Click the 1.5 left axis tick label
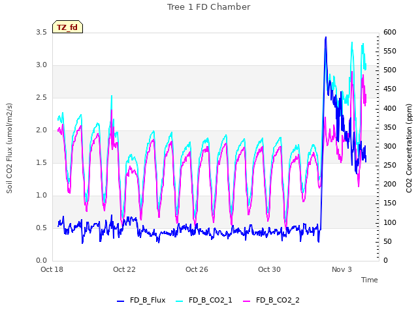 42,162
